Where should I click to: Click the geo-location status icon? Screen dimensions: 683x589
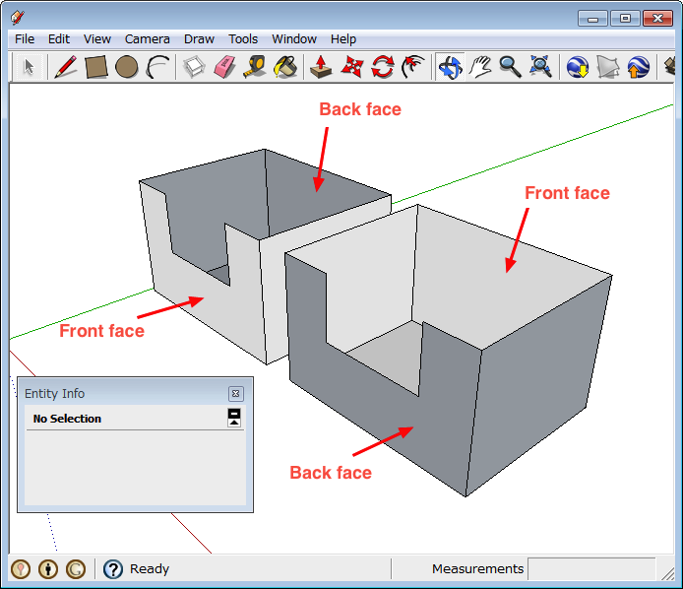pos(21,569)
